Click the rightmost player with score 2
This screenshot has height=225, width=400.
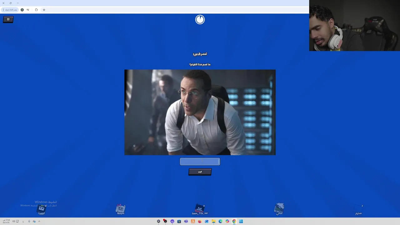click(358, 210)
